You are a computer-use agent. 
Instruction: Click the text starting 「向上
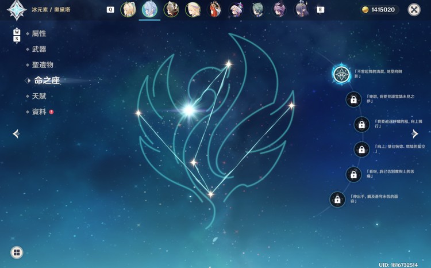400,149
